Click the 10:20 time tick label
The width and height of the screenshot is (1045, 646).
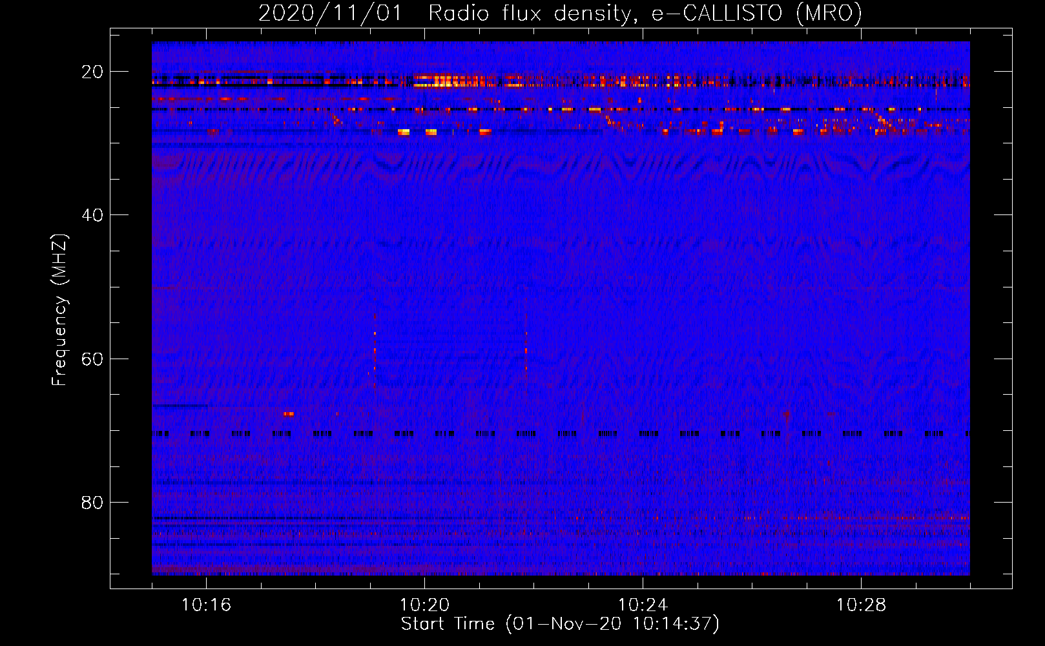pyautogui.click(x=424, y=605)
